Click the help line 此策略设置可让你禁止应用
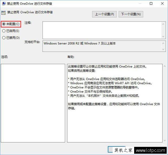The height and width of the screenshot is (155, 168). point(107,66)
